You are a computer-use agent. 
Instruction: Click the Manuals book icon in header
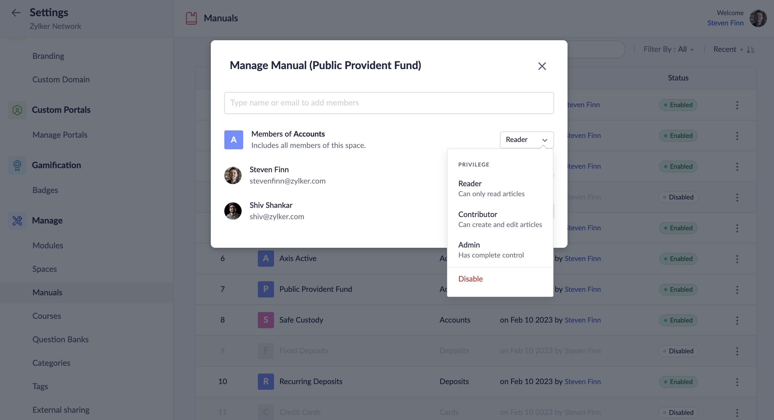(x=191, y=18)
